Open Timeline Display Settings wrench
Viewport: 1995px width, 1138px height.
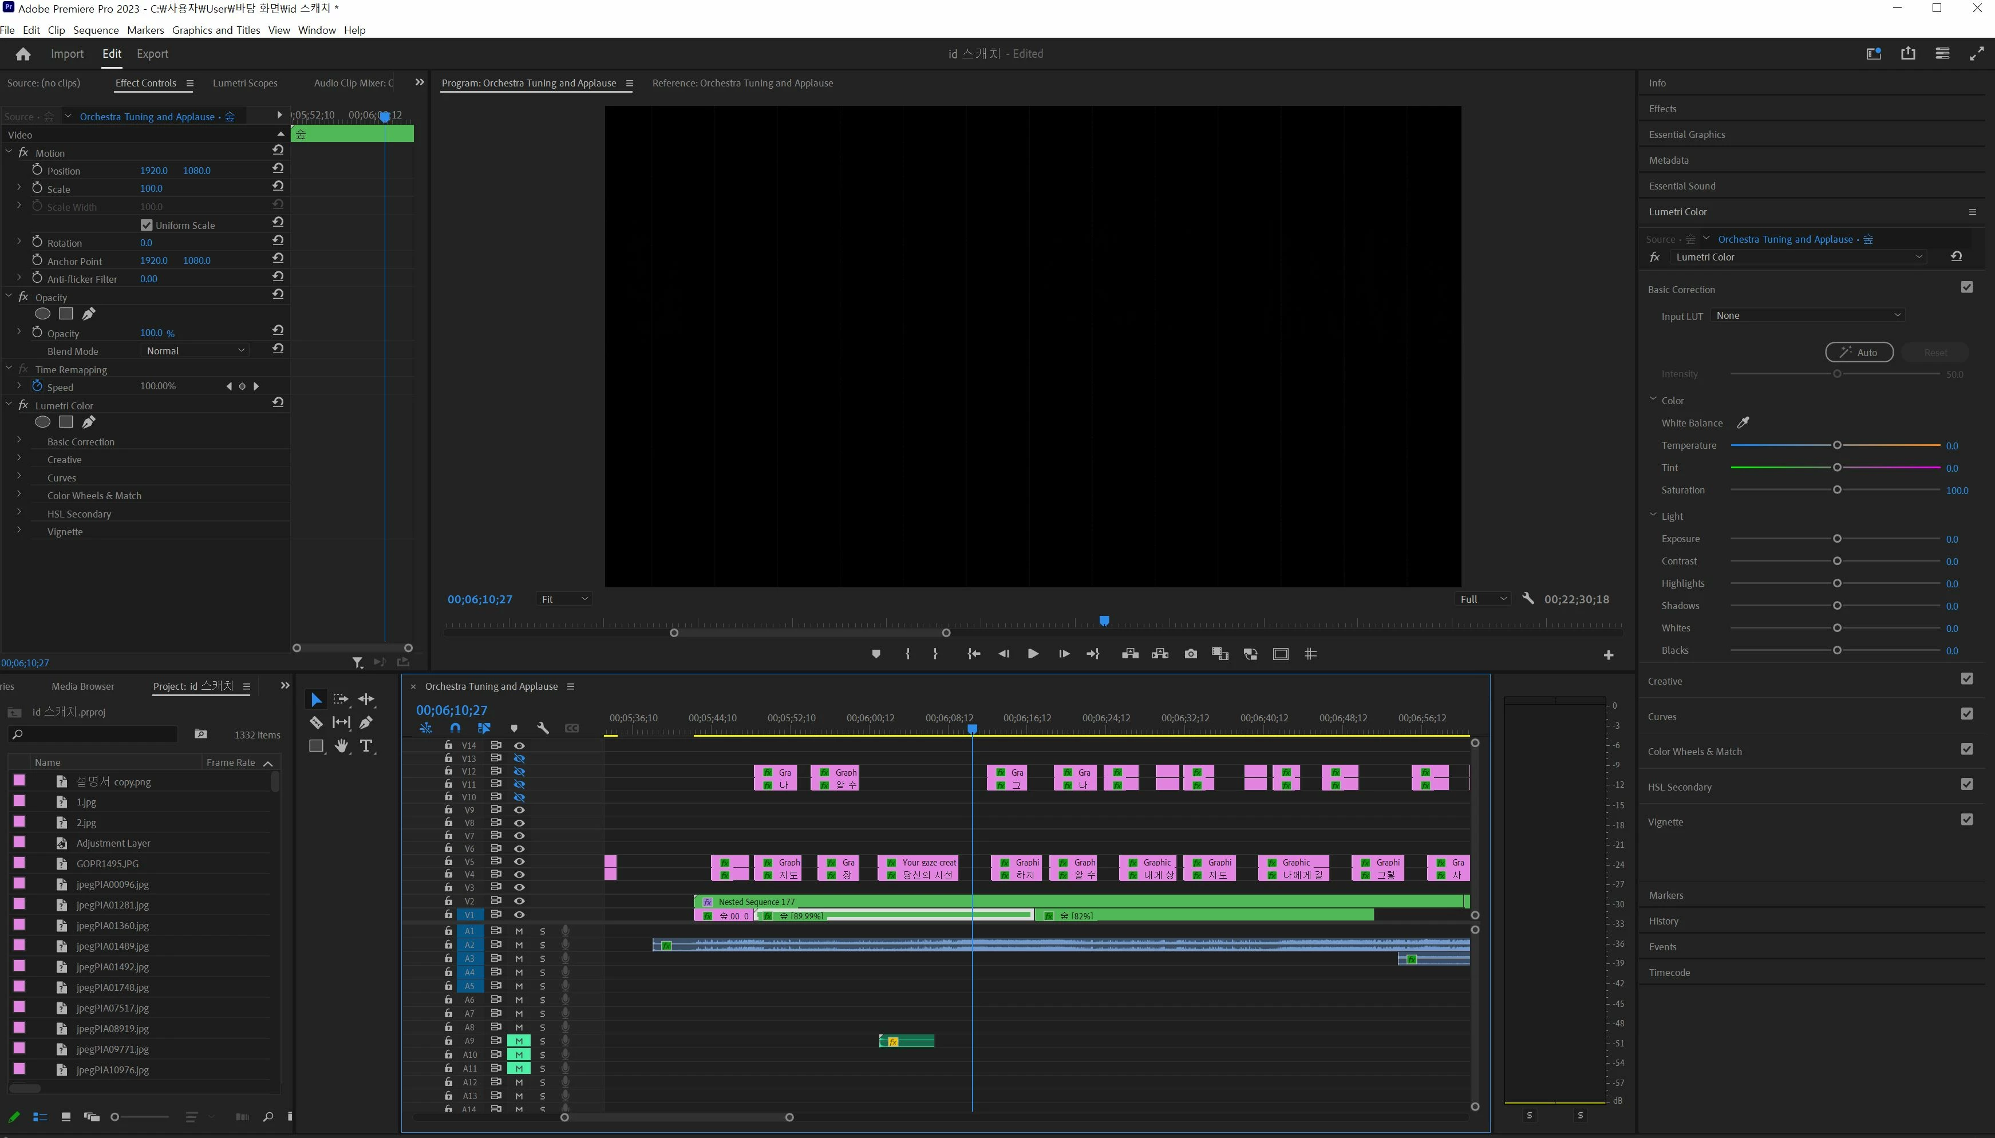tap(543, 728)
